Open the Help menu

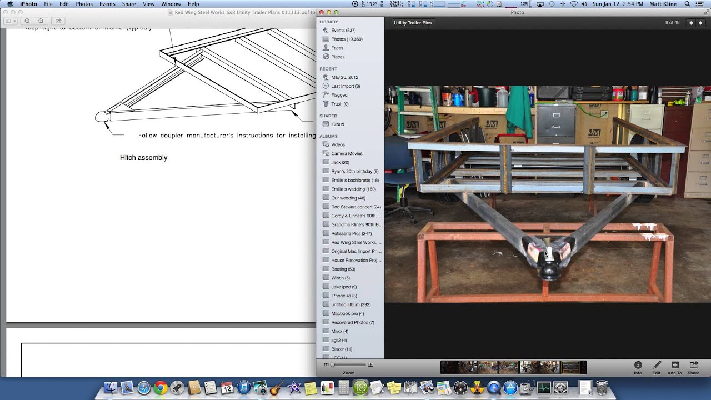193,4
